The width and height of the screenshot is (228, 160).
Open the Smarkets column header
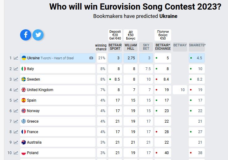click(197, 45)
